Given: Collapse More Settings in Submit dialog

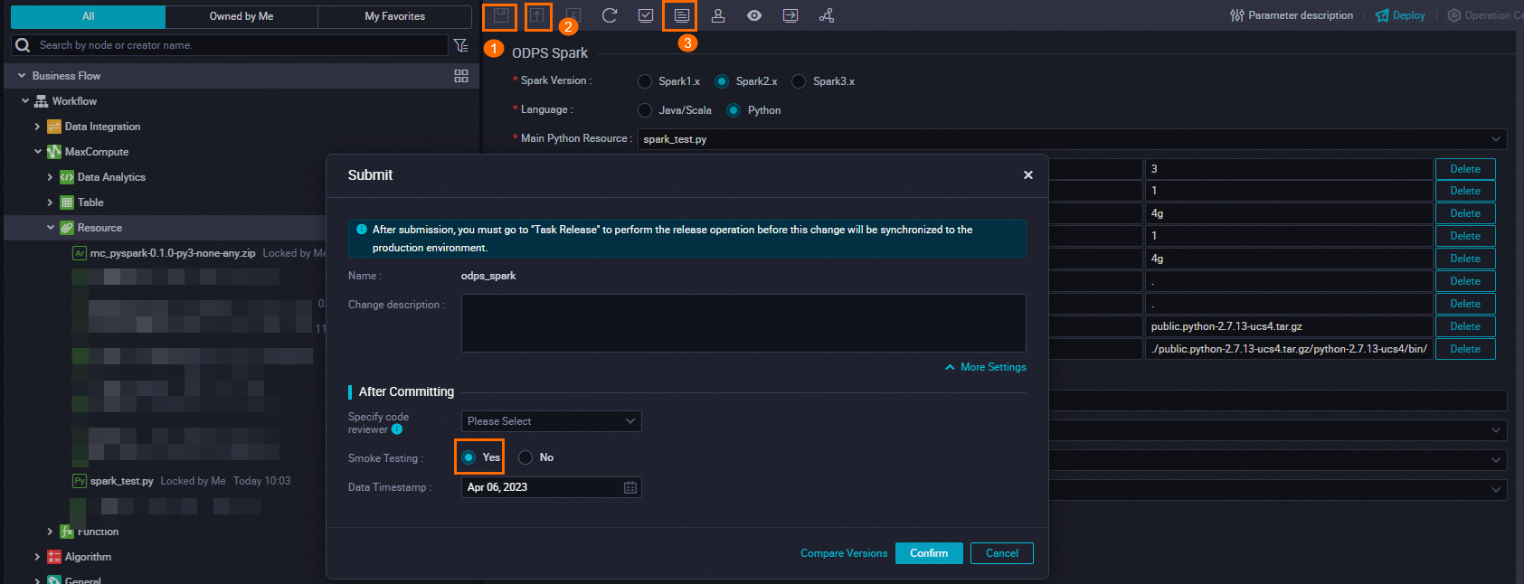Looking at the screenshot, I should click(x=985, y=367).
